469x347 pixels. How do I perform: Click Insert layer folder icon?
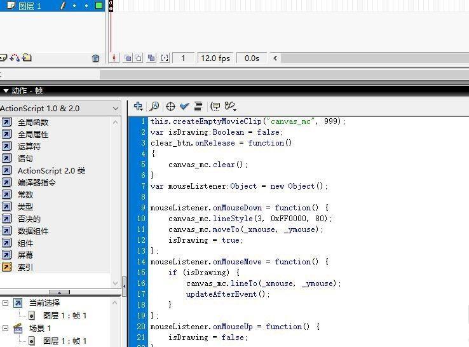coord(27,57)
